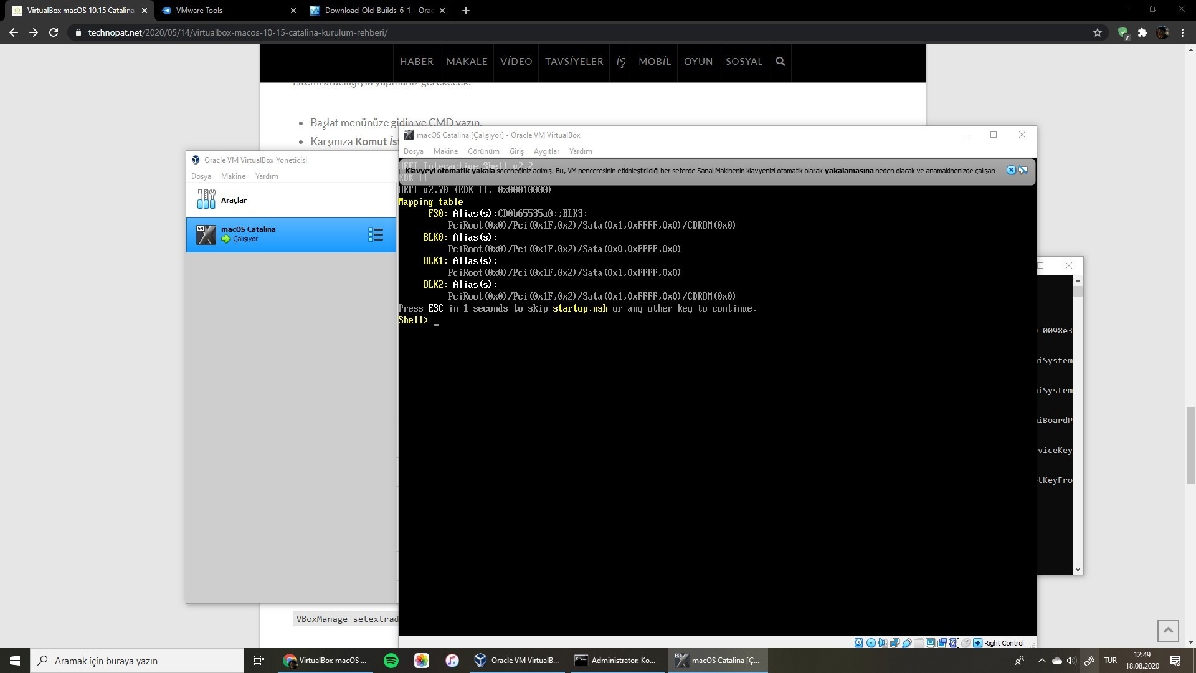Click the shared folders status icon
Image resolution: width=1196 pixels, height=673 pixels.
pyautogui.click(x=918, y=643)
